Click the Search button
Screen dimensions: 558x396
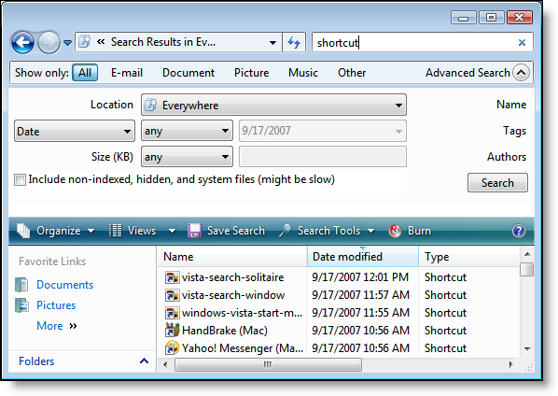497,183
